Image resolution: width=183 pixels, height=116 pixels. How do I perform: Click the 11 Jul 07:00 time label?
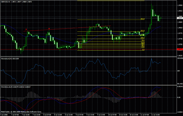pyautogui.click(x=145, y=115)
